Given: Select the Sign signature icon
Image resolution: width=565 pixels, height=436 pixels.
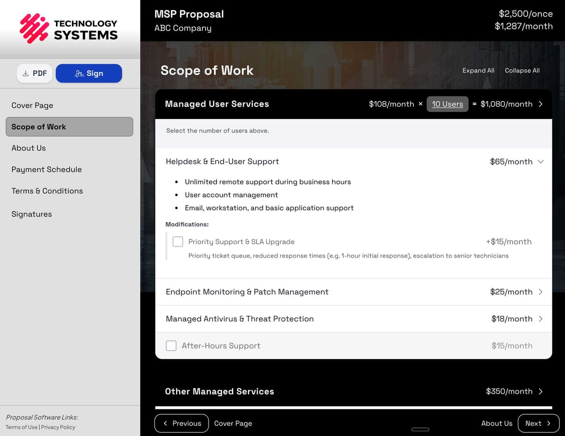Looking at the screenshot, I should [x=78, y=73].
